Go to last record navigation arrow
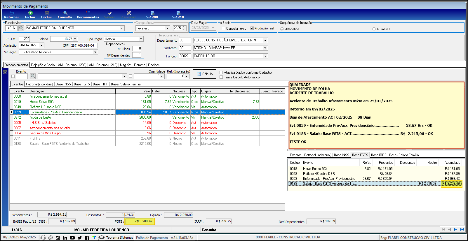Screen dimensions: 468x241 462,230
